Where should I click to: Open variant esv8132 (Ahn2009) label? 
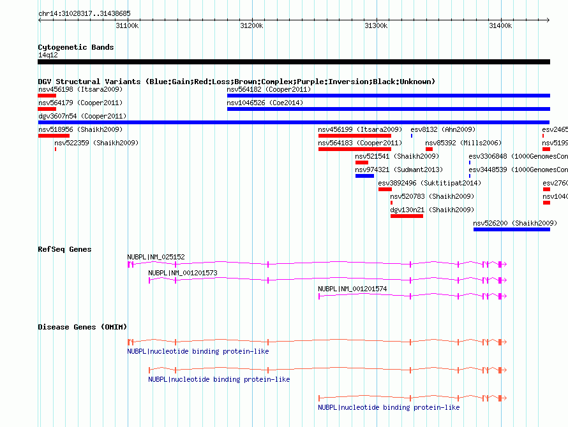[443, 129]
